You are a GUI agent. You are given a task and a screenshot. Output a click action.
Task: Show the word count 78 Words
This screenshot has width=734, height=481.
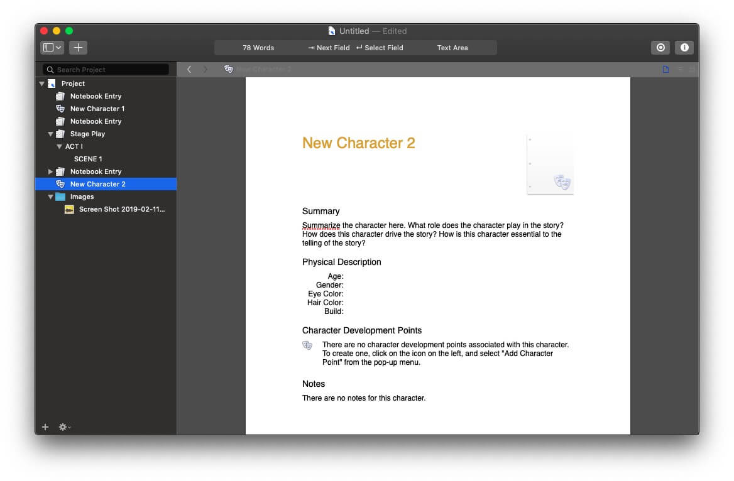pos(258,48)
